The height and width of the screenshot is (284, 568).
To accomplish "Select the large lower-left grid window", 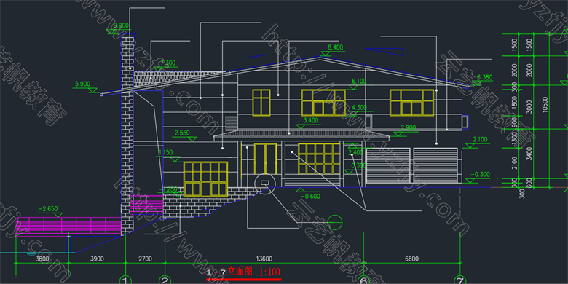I will 205,179.
